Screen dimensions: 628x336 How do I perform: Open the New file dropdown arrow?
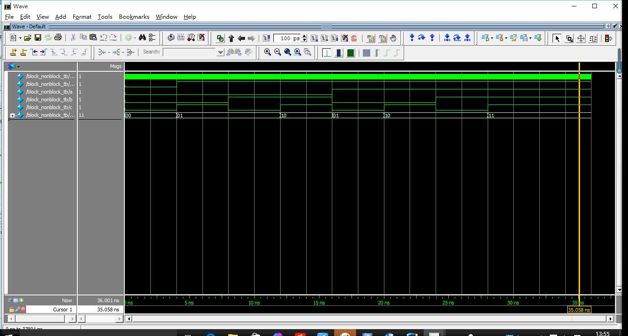tap(20, 38)
